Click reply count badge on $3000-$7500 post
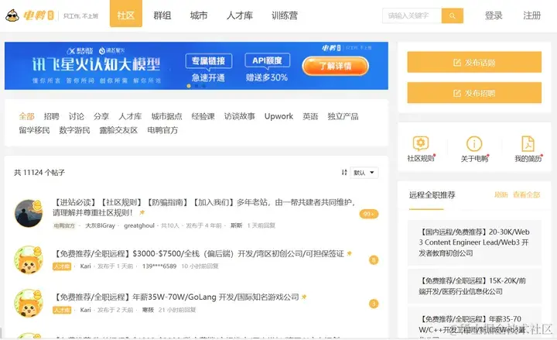Image resolution: width=557 pixels, height=340 pixels. coord(374,260)
